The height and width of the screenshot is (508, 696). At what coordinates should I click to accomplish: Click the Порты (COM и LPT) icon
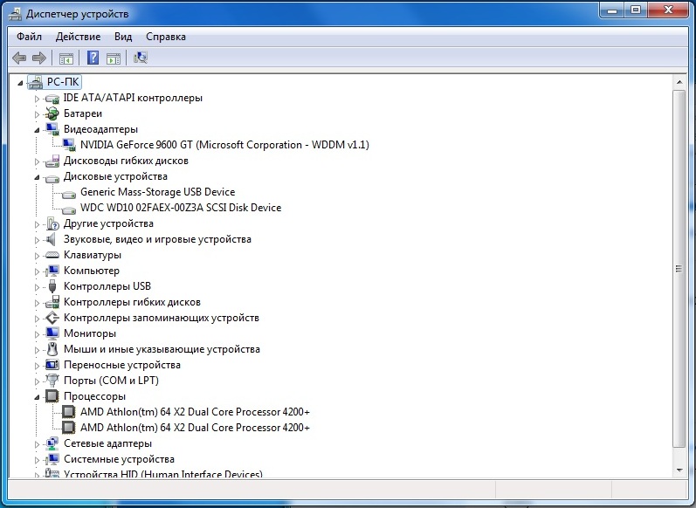click(x=52, y=381)
